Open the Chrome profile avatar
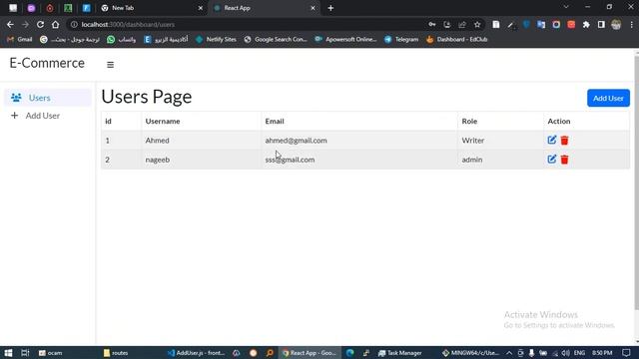Image resolution: width=639 pixels, height=359 pixels. (x=616, y=24)
